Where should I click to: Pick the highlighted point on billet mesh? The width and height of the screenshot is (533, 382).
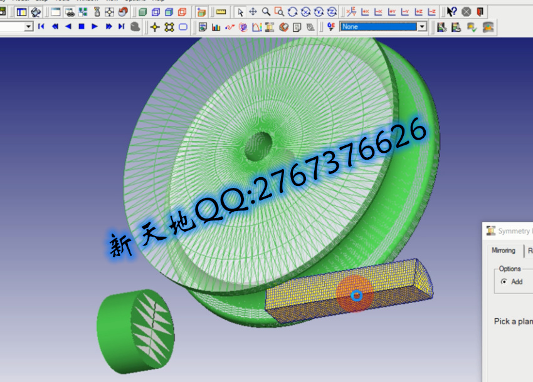coord(356,295)
